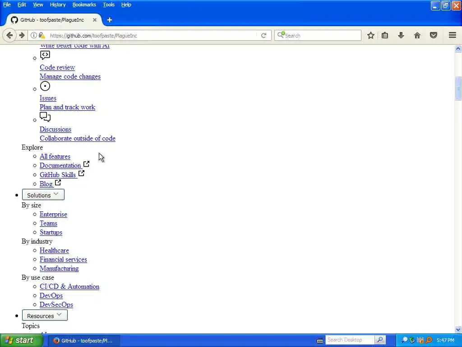Expand the Resources dropdown button

pyautogui.click(x=45, y=315)
